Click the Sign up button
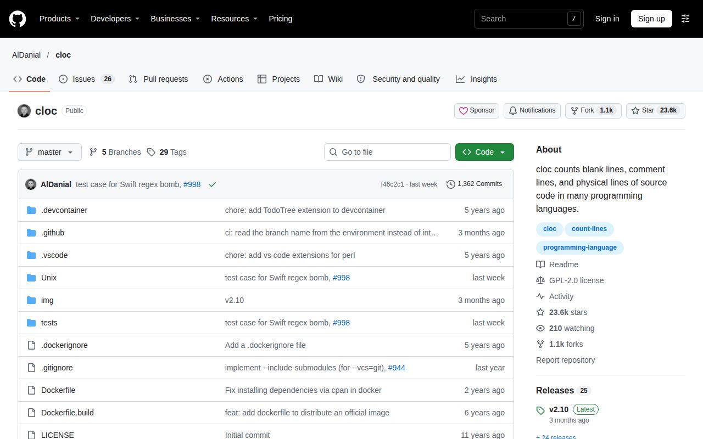The height and width of the screenshot is (439, 703). [651, 19]
